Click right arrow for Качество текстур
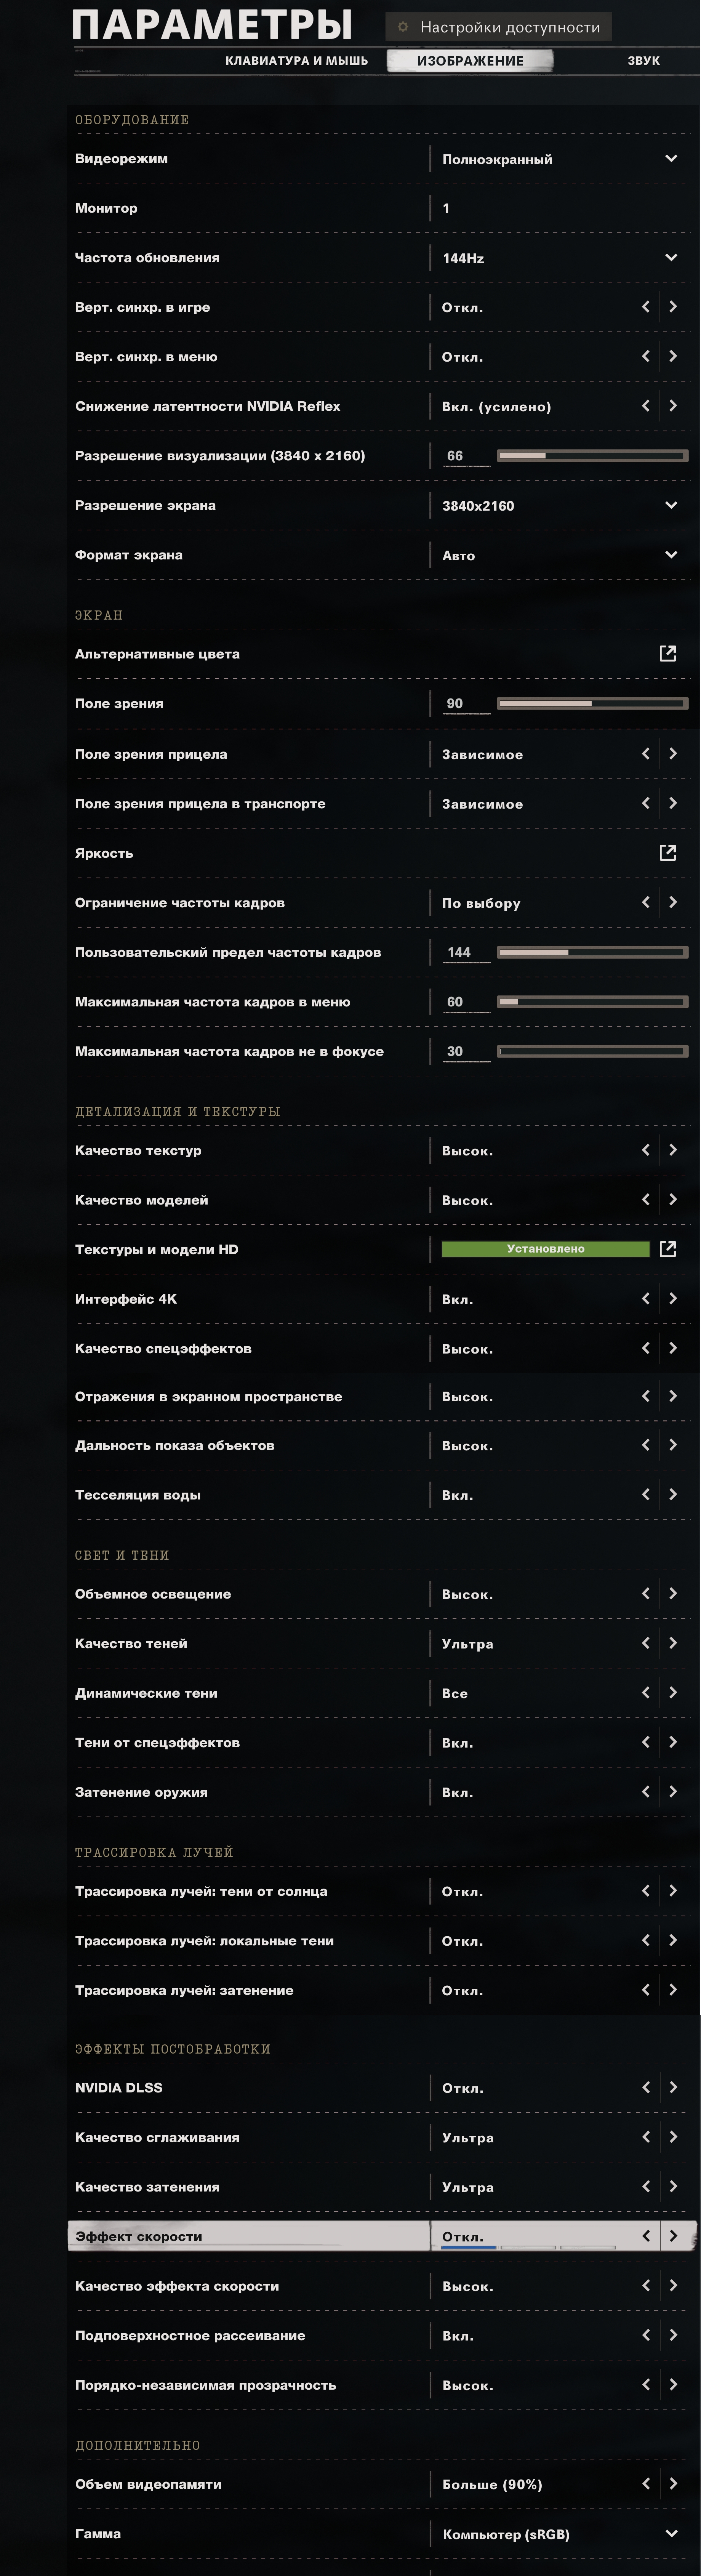The height and width of the screenshot is (2576, 701). tap(673, 1150)
